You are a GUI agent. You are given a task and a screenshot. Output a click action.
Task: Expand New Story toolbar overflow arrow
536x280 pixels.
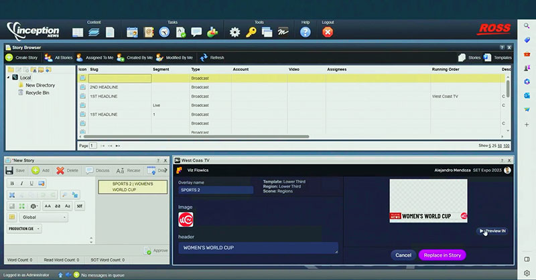pyautogui.click(x=165, y=170)
